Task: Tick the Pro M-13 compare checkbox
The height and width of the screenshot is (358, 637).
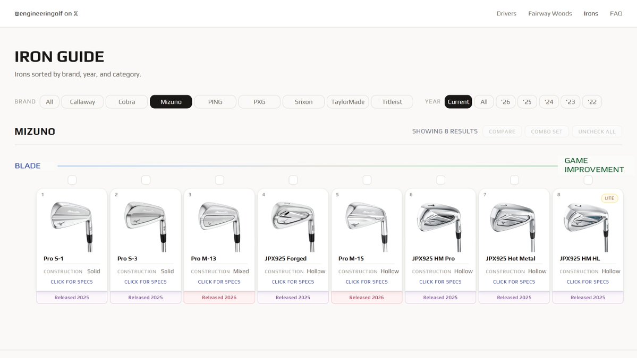Action: (219, 180)
